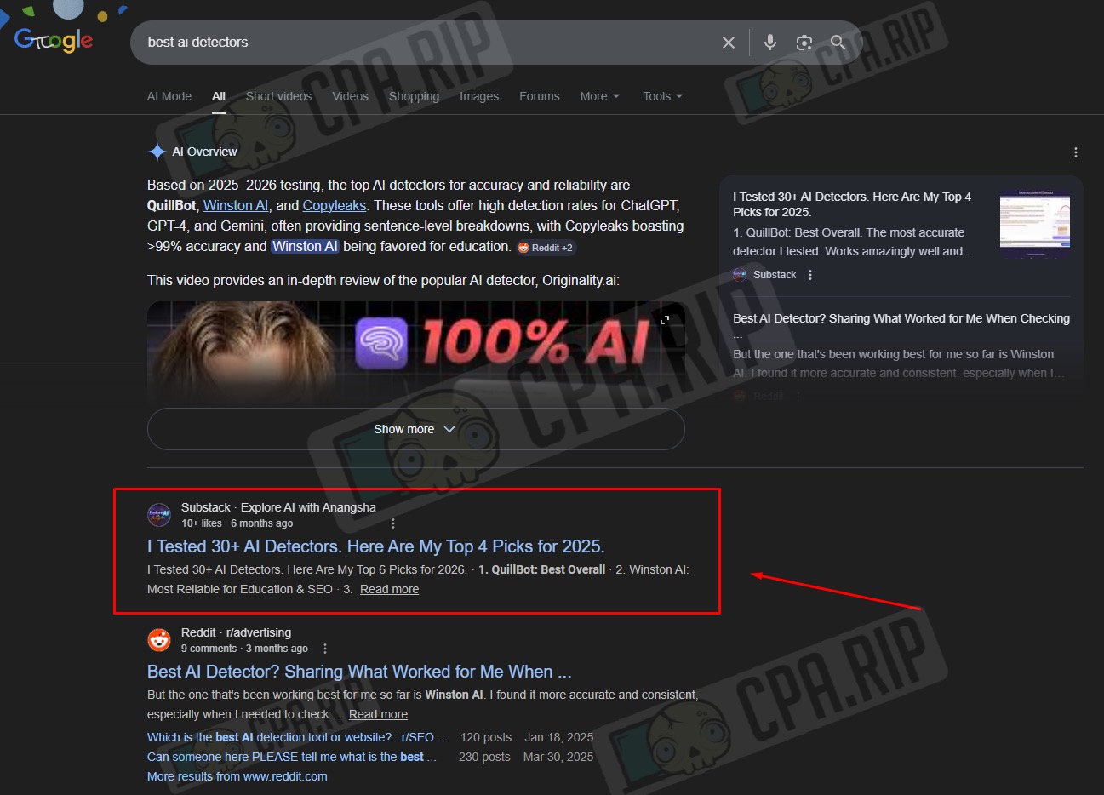Expand the More search categories dropdown
The width and height of the screenshot is (1104, 795).
point(599,96)
